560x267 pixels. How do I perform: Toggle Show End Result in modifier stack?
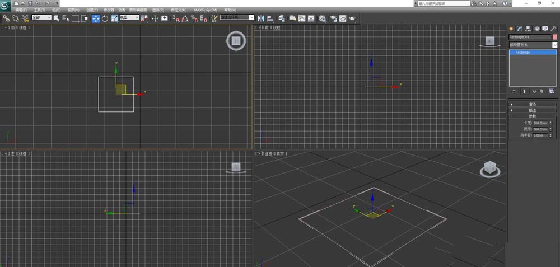point(524,91)
